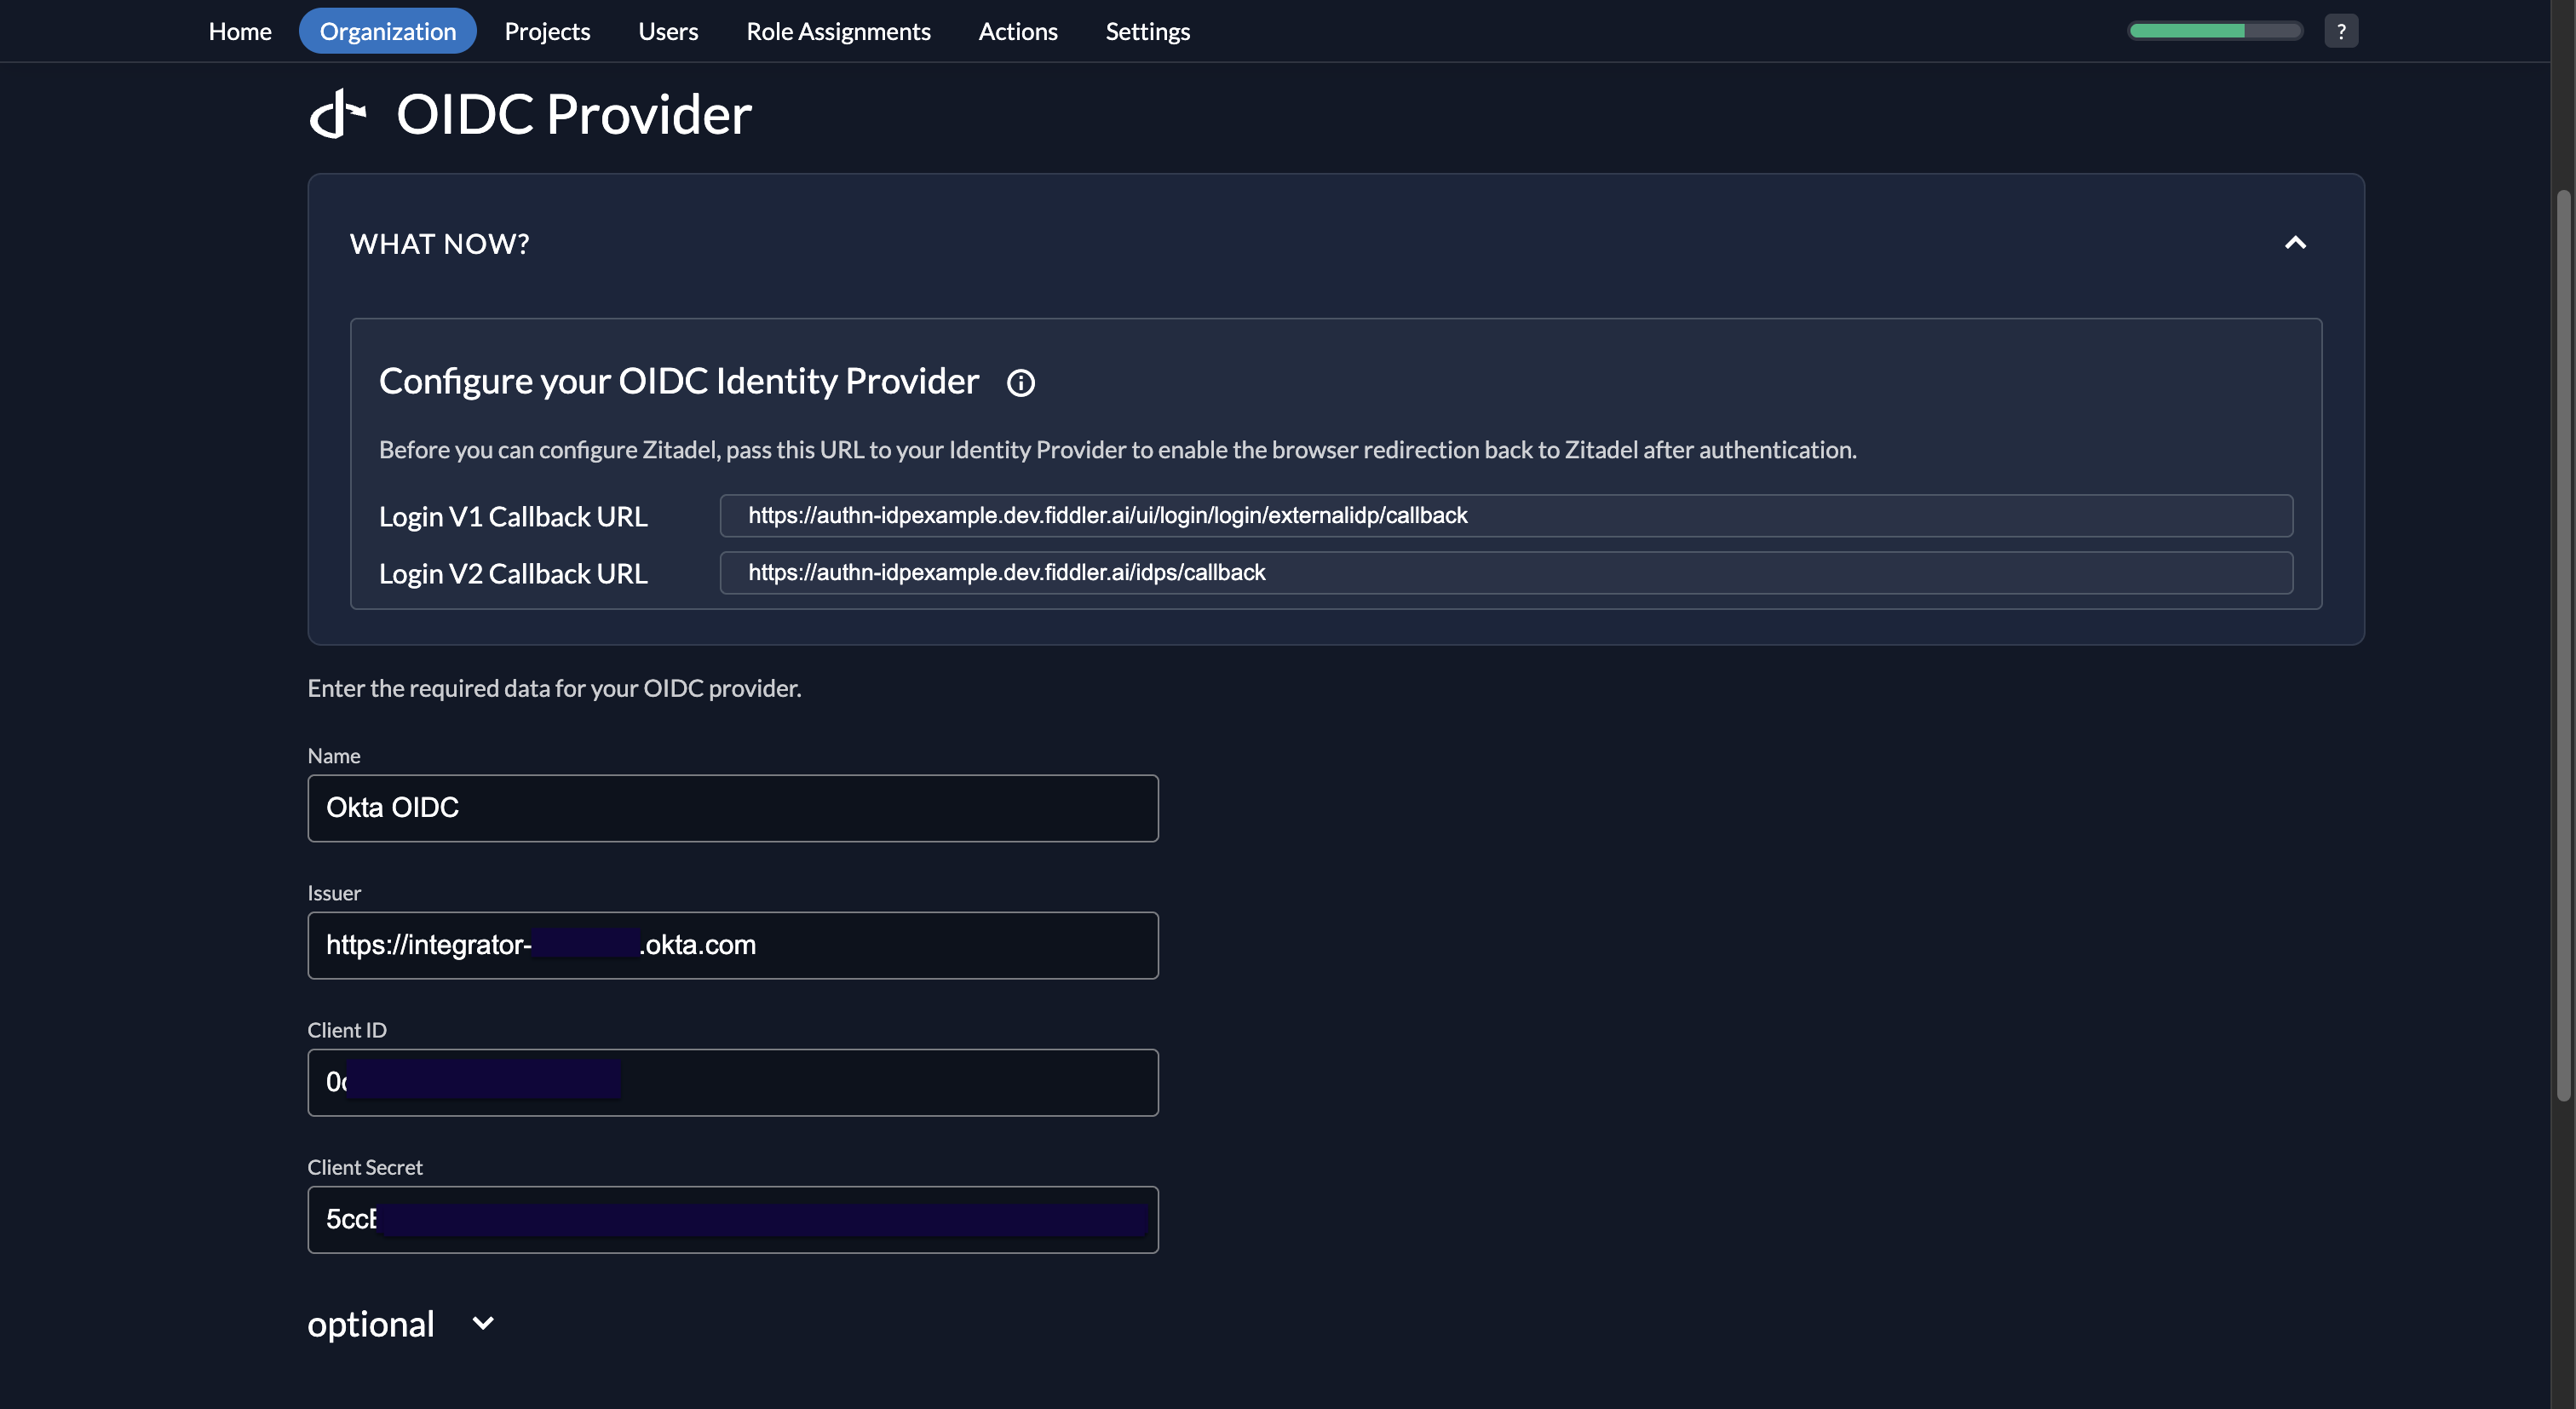Click the 'optional' section label

[x=371, y=1324]
